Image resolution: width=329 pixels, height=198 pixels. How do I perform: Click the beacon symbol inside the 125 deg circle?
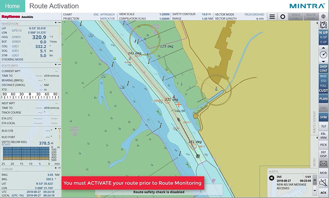145,39
